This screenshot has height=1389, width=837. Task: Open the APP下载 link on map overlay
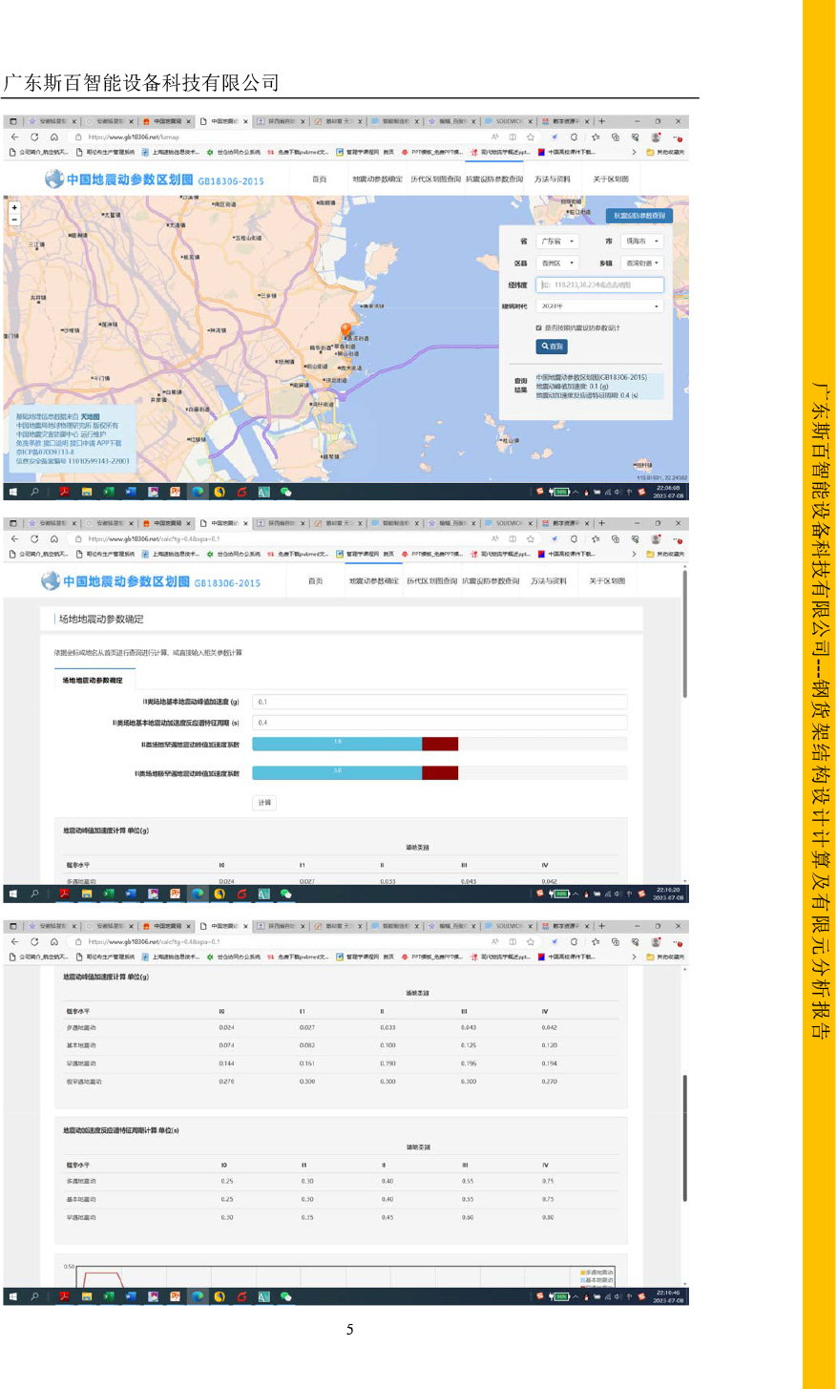pos(111,443)
